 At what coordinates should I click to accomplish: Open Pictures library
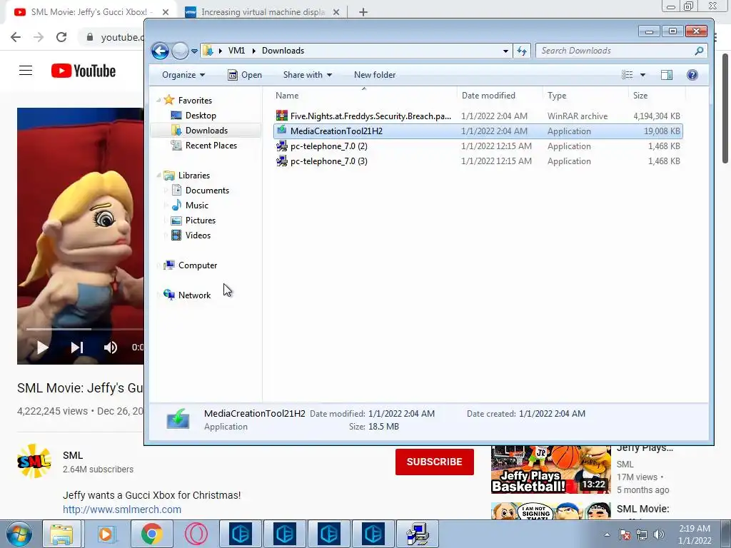point(200,220)
